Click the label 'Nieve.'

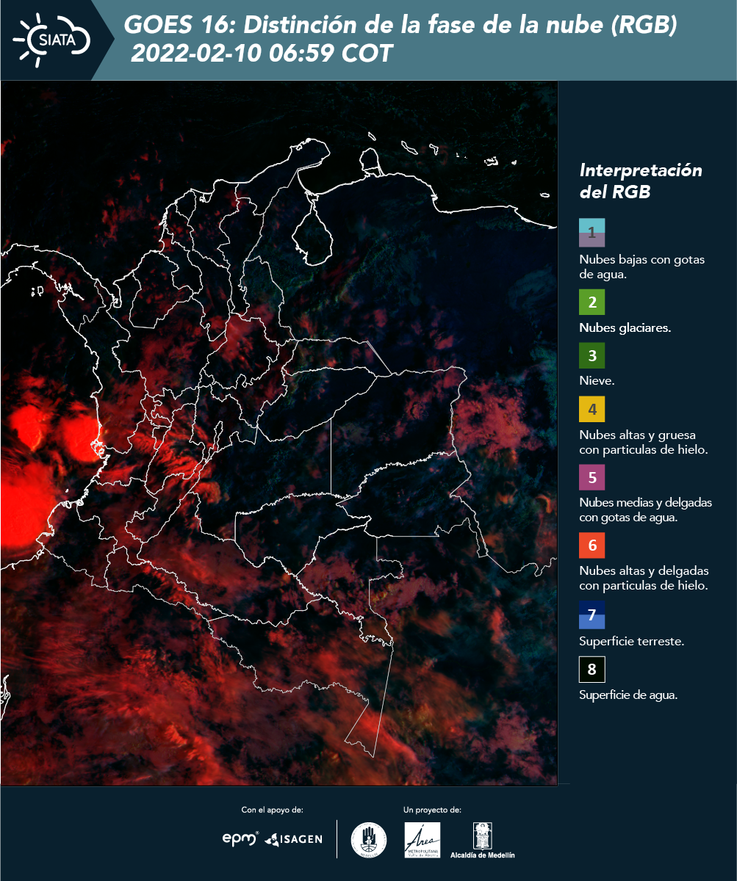point(597,381)
